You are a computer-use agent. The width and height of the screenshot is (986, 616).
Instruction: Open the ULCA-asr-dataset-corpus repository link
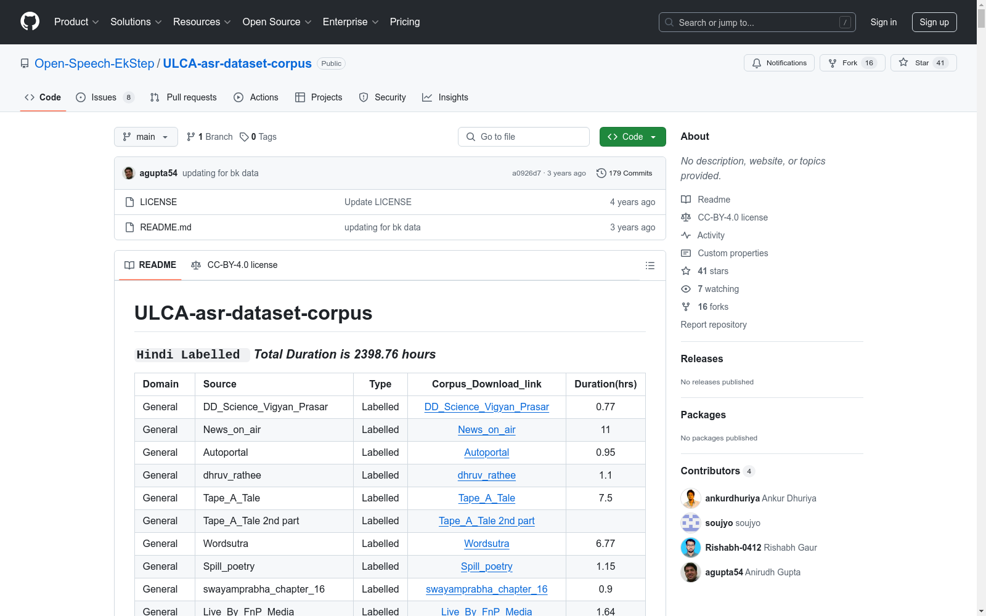[237, 63]
